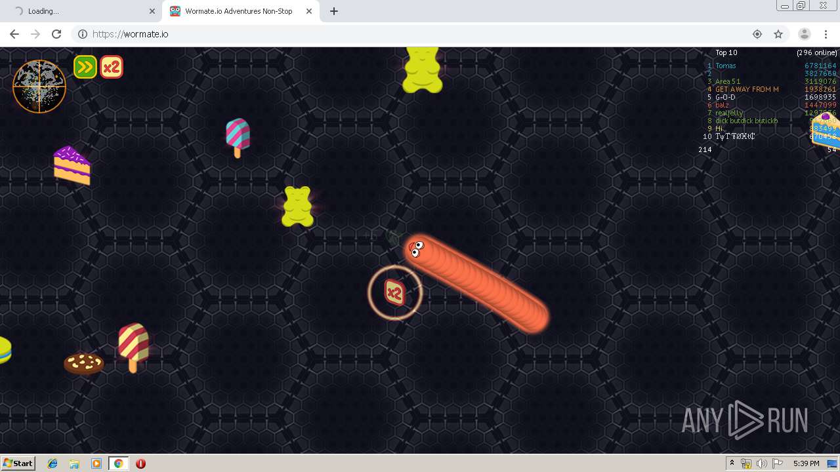
Task: Switch to the Loading... tab
Action: (x=81, y=11)
